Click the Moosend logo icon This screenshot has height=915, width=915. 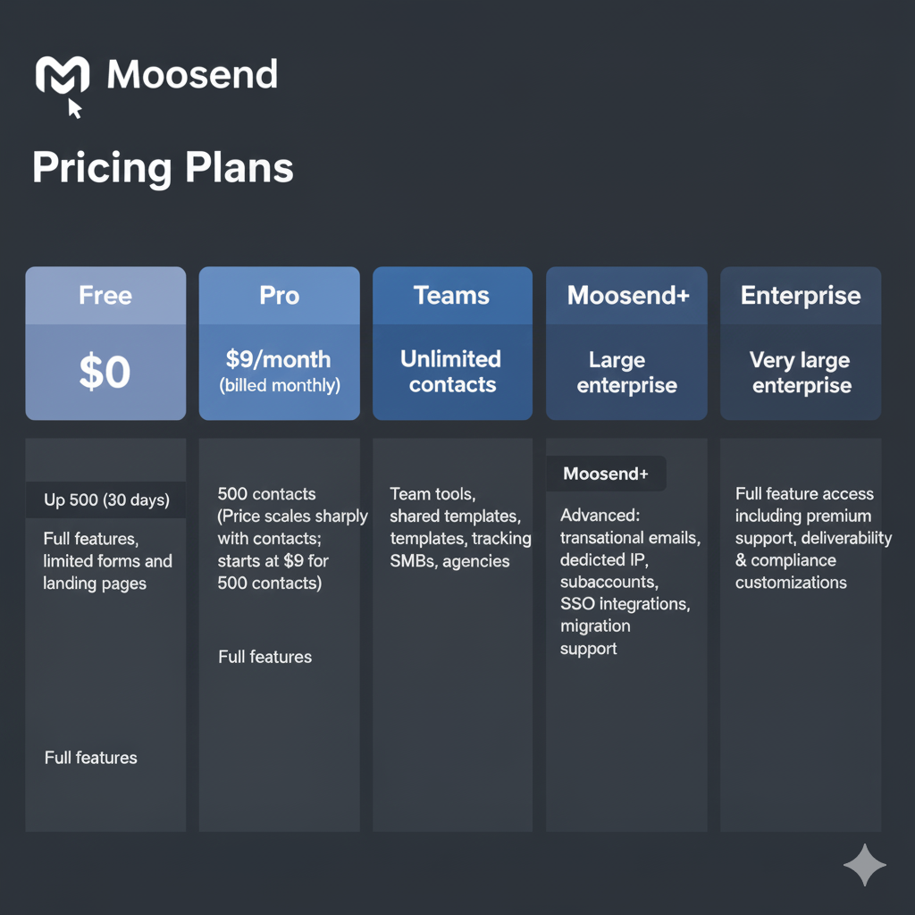click(62, 75)
